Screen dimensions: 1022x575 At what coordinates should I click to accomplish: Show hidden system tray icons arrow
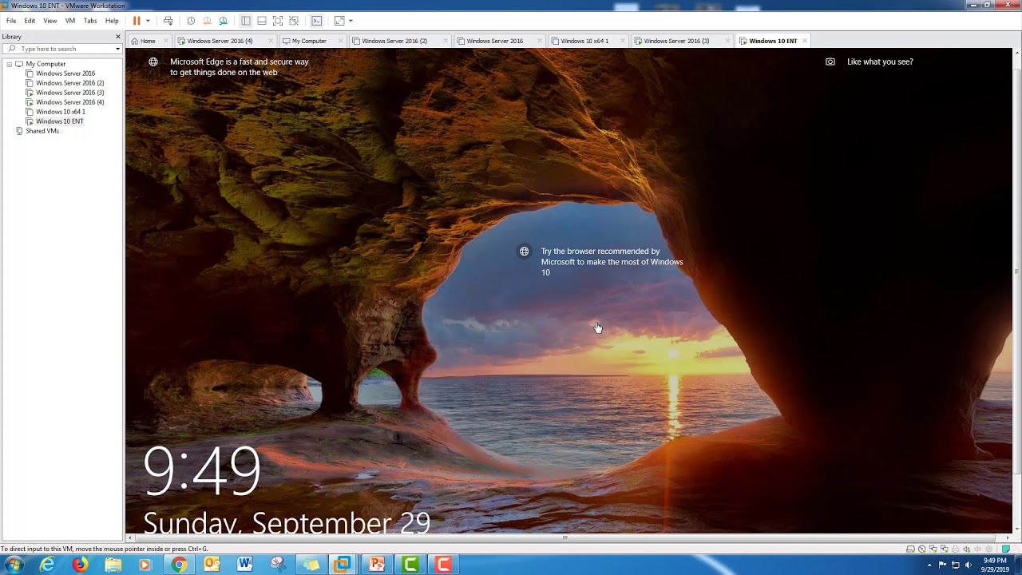pyautogui.click(x=929, y=565)
